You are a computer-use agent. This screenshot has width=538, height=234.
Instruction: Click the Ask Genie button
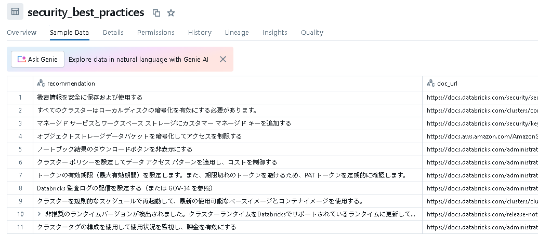[x=38, y=59]
